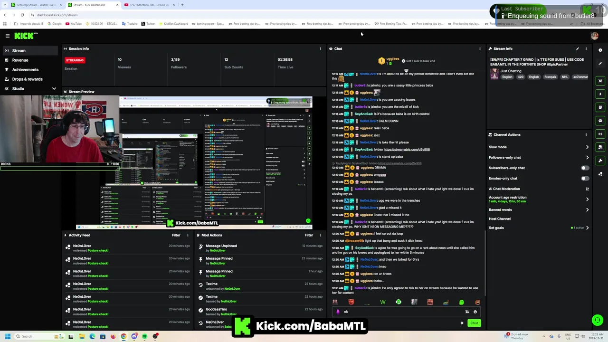Image resolution: width=608 pixels, height=342 pixels.
Task: Click the Français stream tag
Action: click(550, 77)
